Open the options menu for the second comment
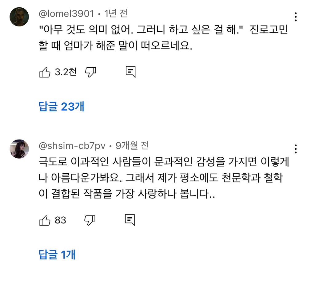 pyautogui.click(x=296, y=149)
